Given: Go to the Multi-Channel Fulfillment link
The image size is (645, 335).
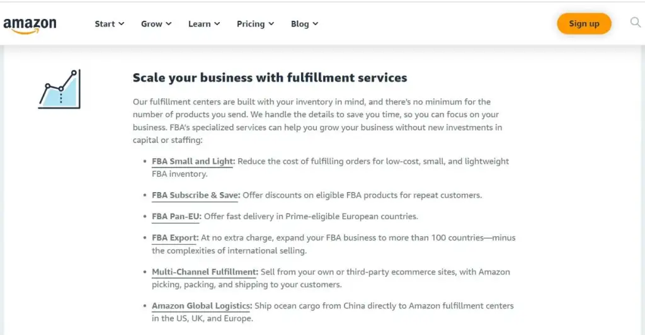Looking at the screenshot, I should click(x=205, y=272).
